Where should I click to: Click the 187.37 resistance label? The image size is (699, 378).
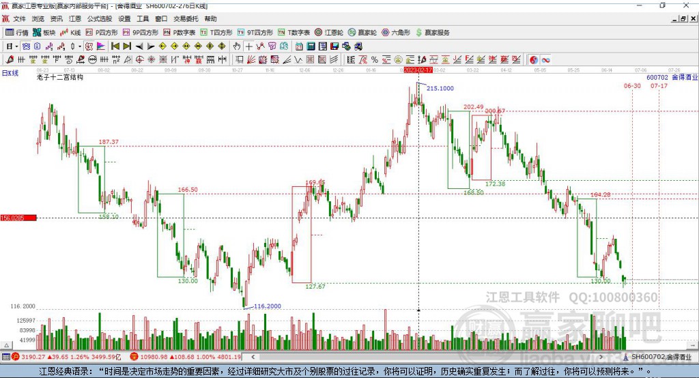pyautogui.click(x=109, y=142)
